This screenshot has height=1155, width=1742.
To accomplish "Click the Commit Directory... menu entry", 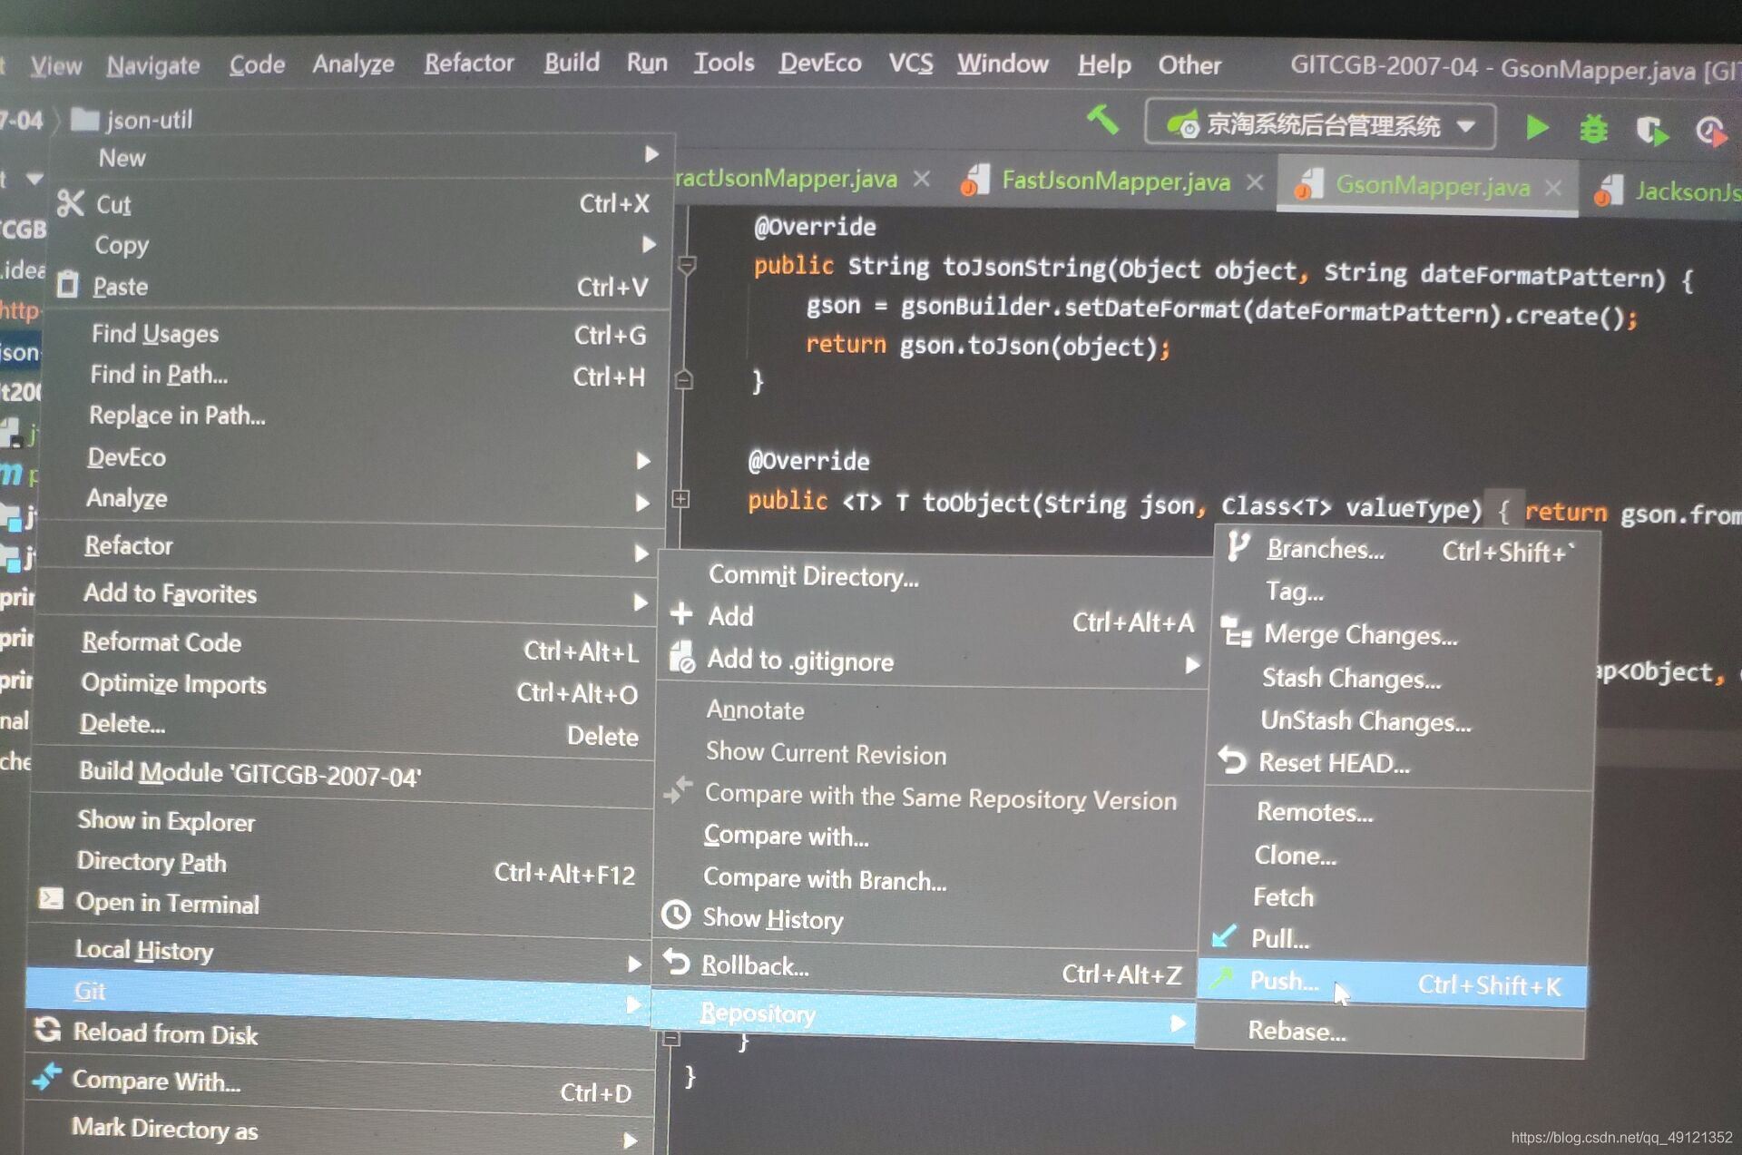I will click(x=813, y=576).
